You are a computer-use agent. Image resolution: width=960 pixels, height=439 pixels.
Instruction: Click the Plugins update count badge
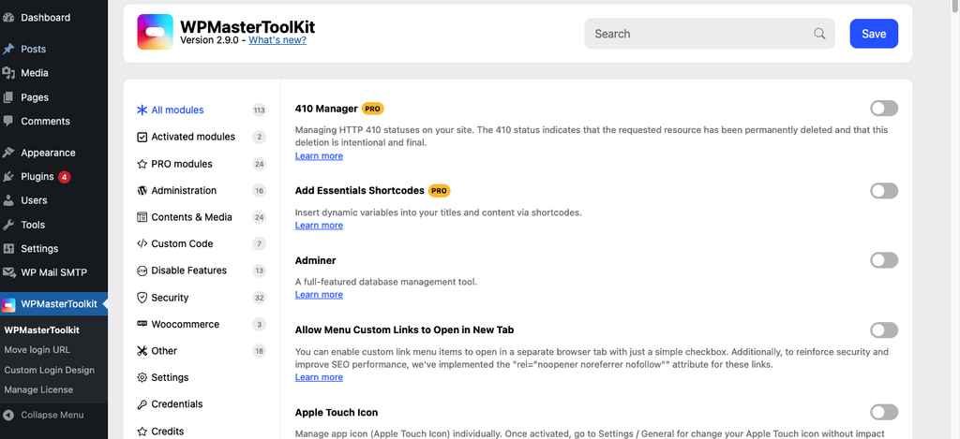65,177
